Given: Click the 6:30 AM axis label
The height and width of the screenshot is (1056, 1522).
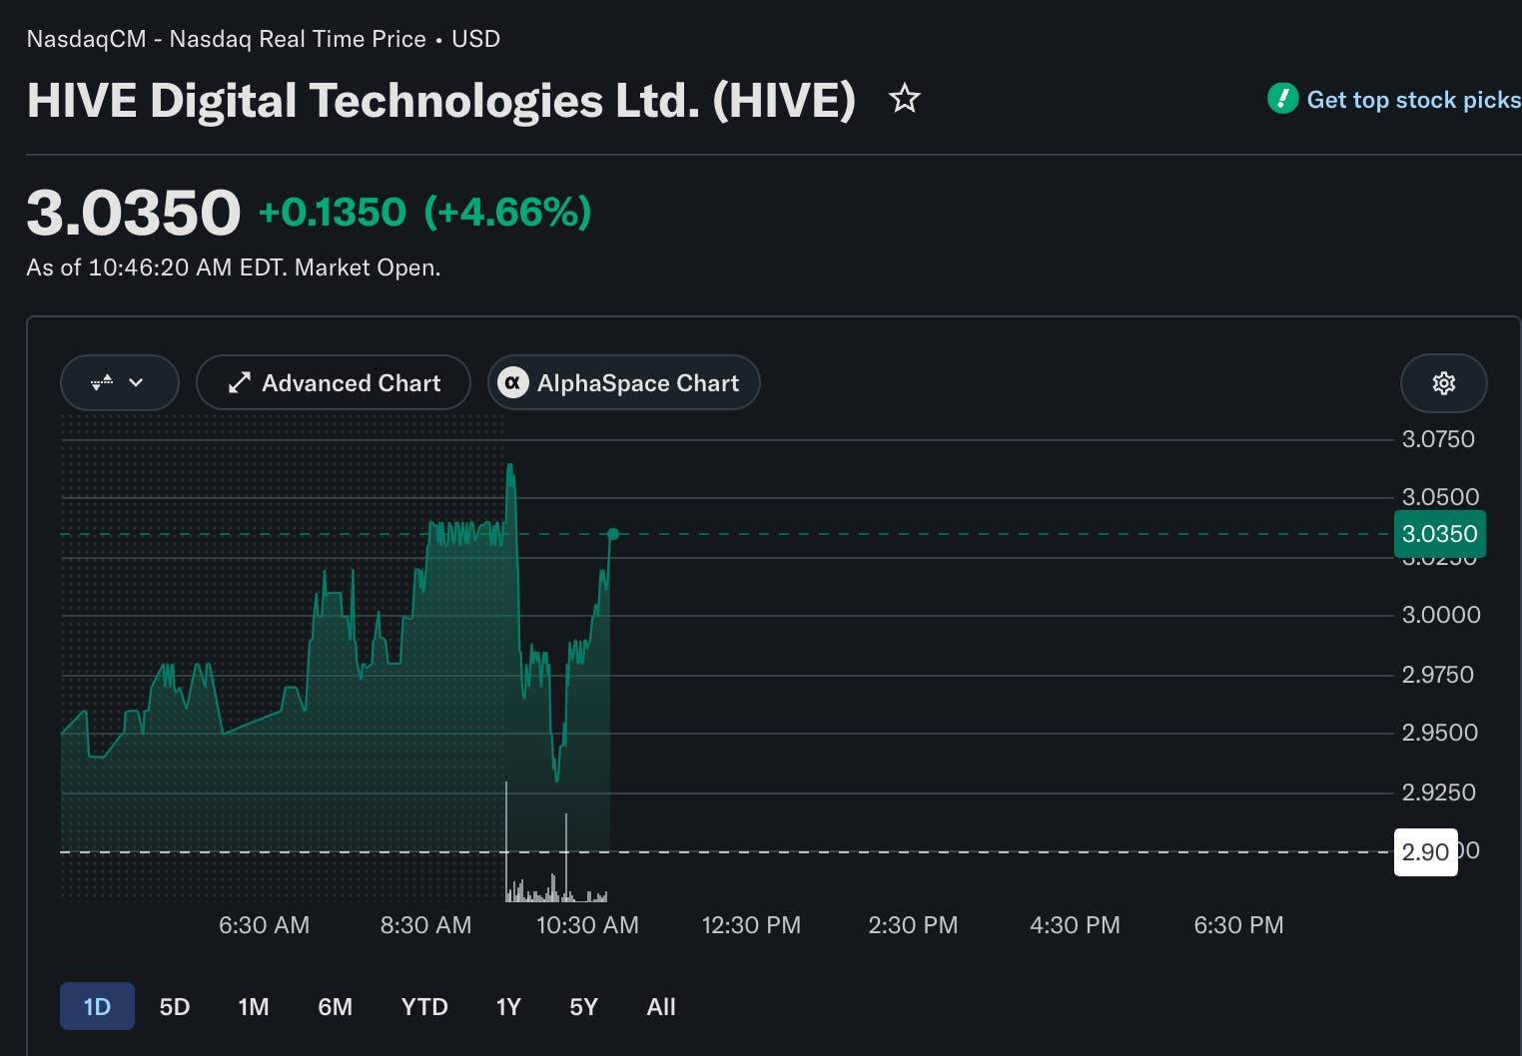Looking at the screenshot, I should pyautogui.click(x=264, y=925).
